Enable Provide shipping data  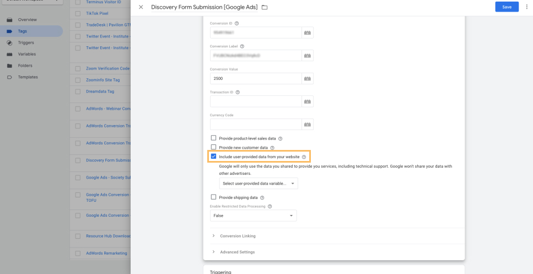(x=213, y=197)
